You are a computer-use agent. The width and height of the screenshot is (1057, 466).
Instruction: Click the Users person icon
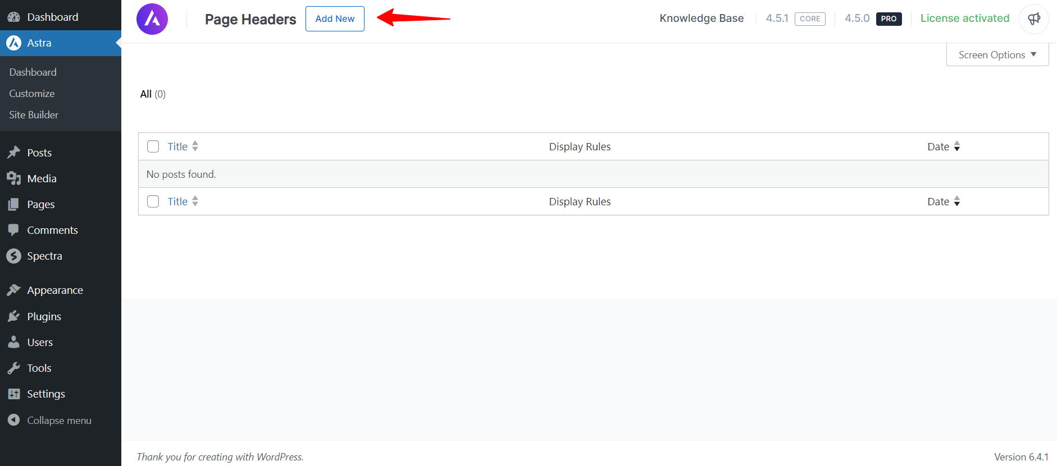tap(13, 342)
